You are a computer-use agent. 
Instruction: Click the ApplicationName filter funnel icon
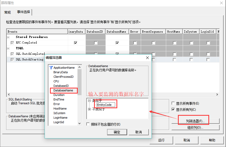[x=51, y=68]
